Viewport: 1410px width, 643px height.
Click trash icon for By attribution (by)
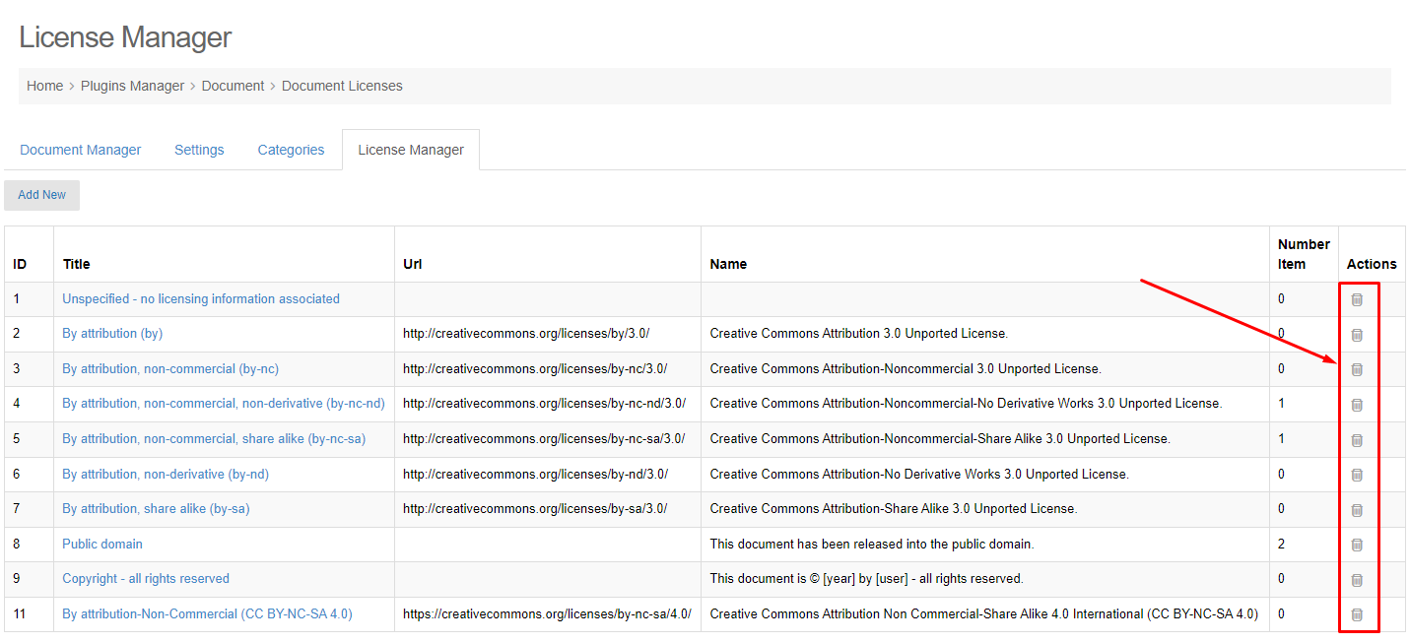tap(1357, 335)
